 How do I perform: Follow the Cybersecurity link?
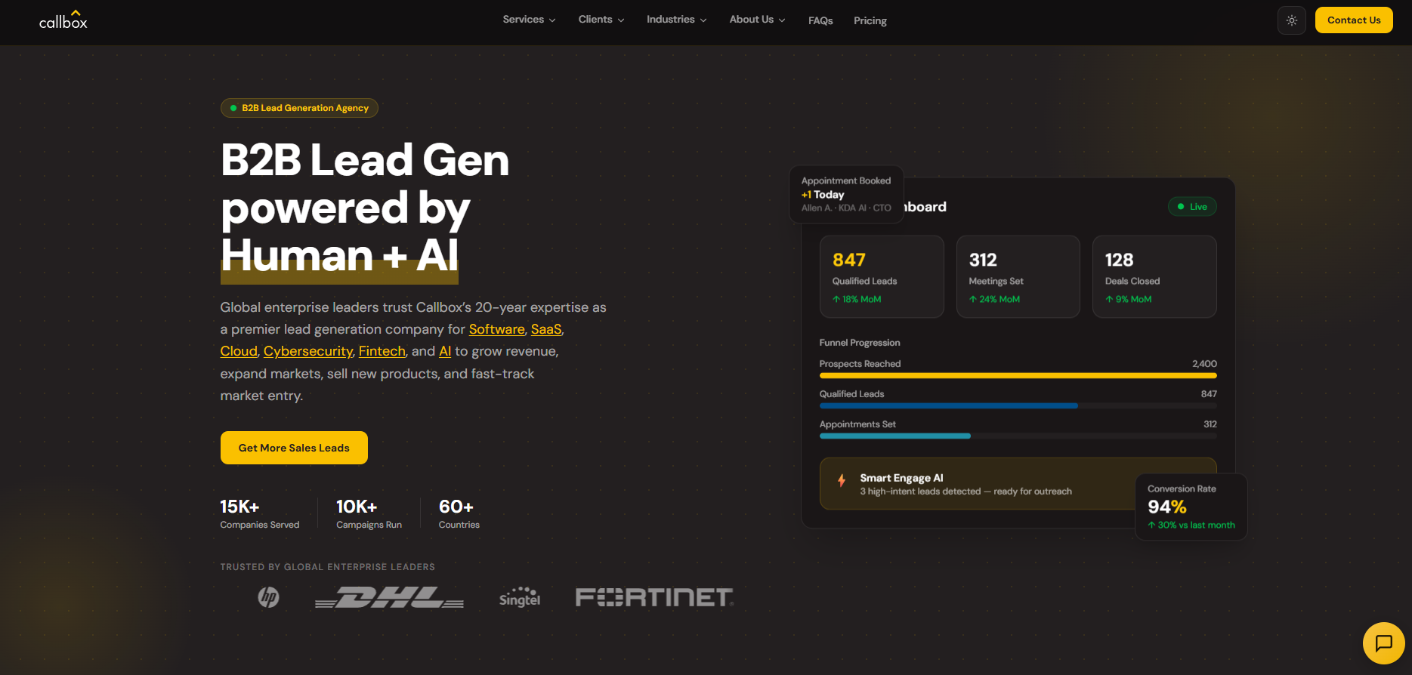(x=307, y=351)
